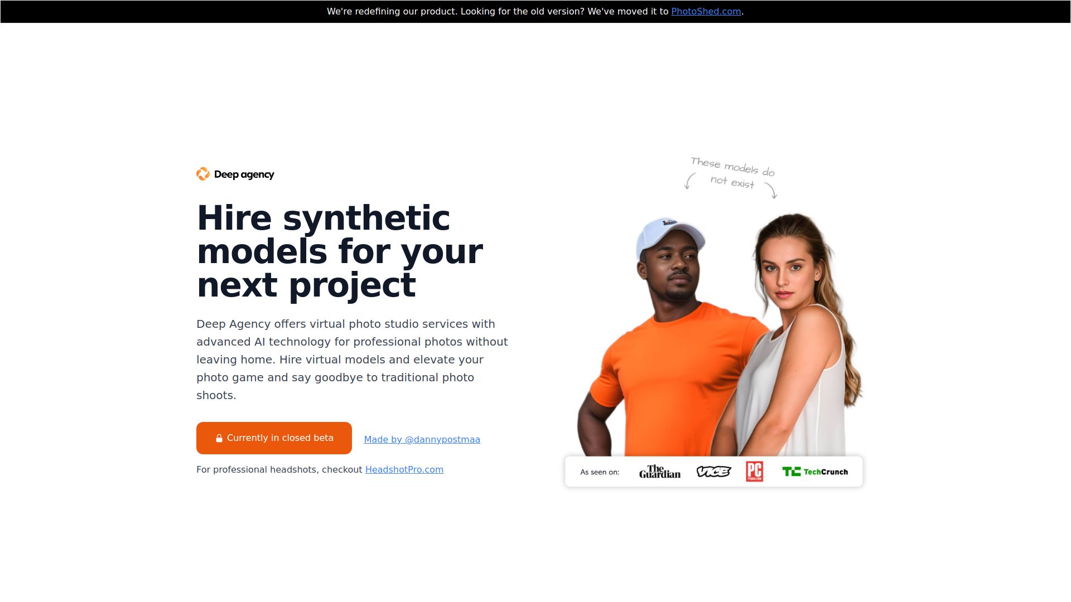This screenshot has width=1071, height=602.
Task: Click the left arrow doodle near the annotation
Action: click(x=689, y=181)
